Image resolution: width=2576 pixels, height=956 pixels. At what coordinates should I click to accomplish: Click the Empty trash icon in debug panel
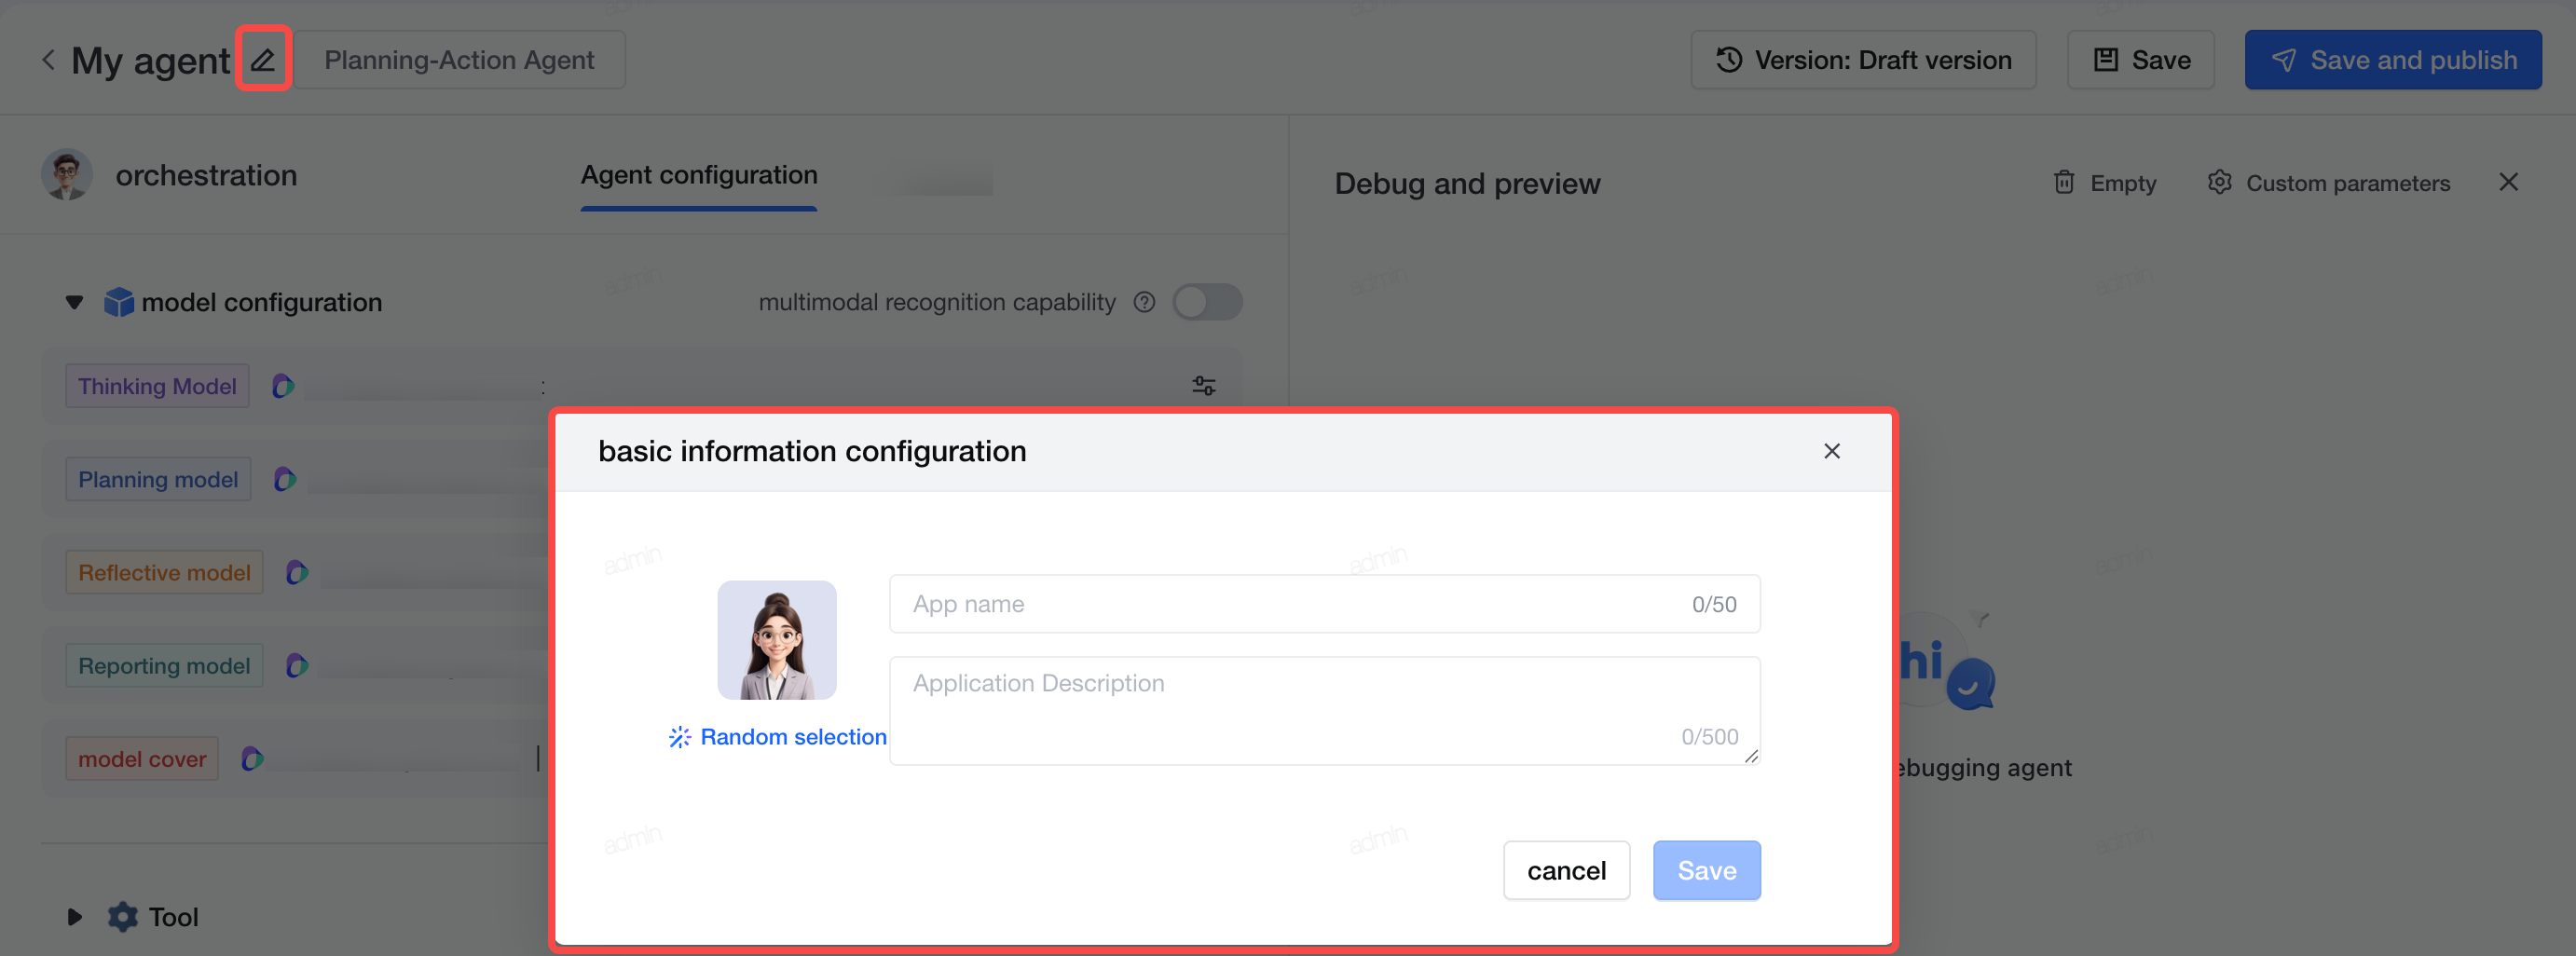tap(2064, 183)
